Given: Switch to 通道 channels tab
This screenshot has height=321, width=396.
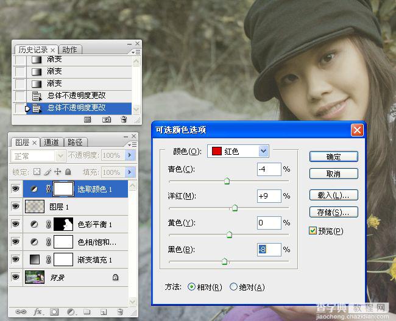Looking at the screenshot, I should (x=51, y=143).
